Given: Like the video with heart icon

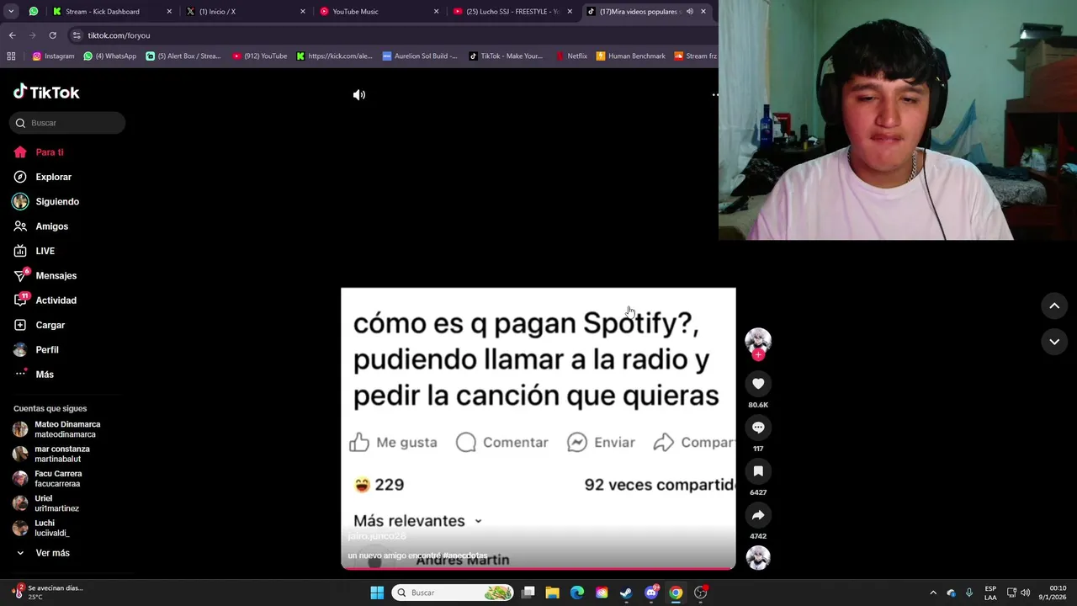Looking at the screenshot, I should tap(758, 384).
